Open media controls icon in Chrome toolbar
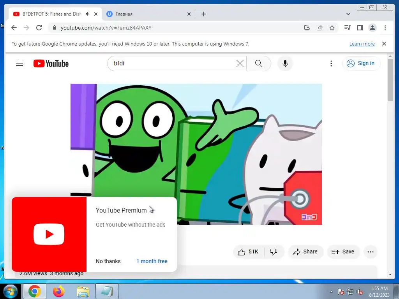 click(x=347, y=28)
